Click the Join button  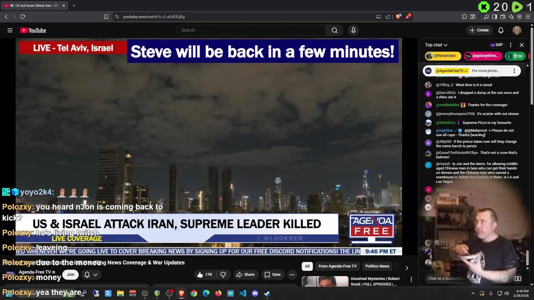click(71, 274)
